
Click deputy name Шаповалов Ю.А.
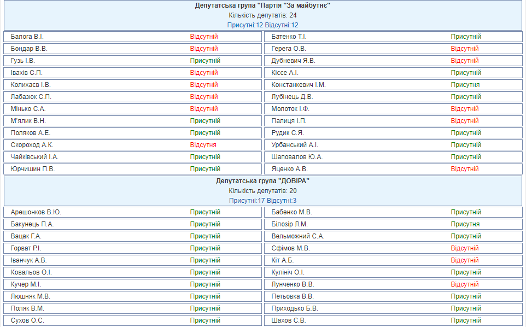coord(297,157)
